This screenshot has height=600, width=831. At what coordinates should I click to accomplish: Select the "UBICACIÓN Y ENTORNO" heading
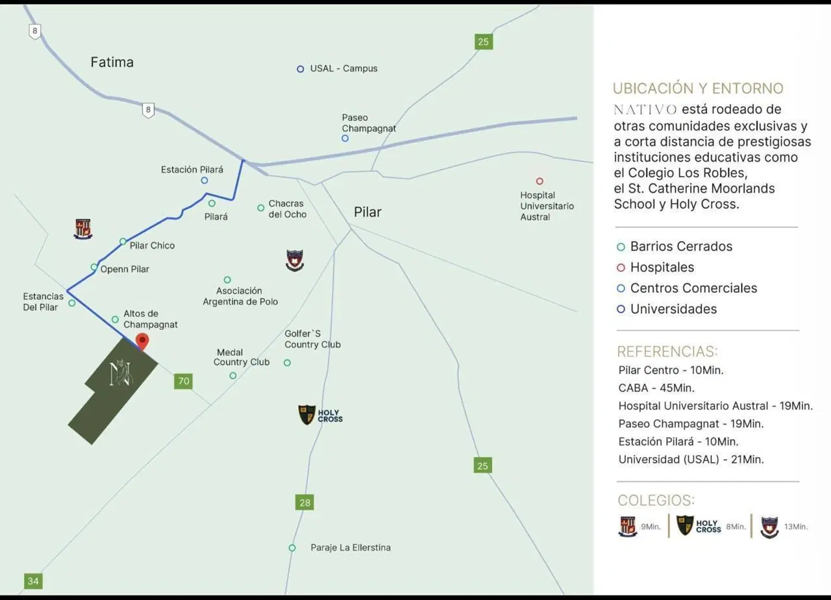pos(698,88)
